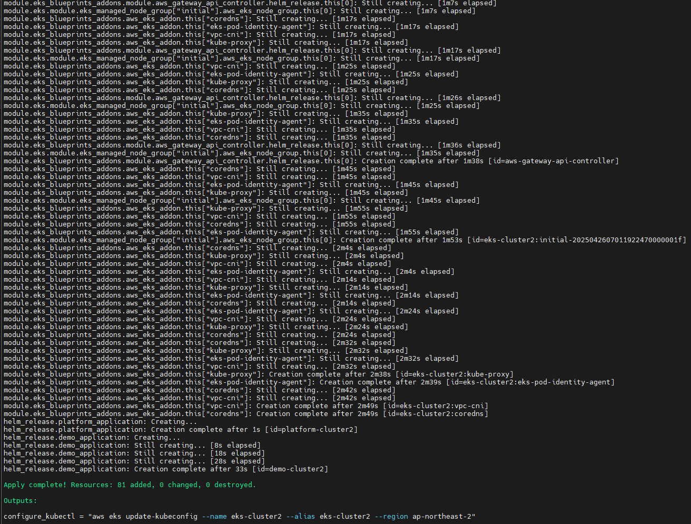The image size is (691, 524).
Task: Click eks-pod-identity-agent '[1m55s elapsed]' line
Action: (x=231, y=232)
